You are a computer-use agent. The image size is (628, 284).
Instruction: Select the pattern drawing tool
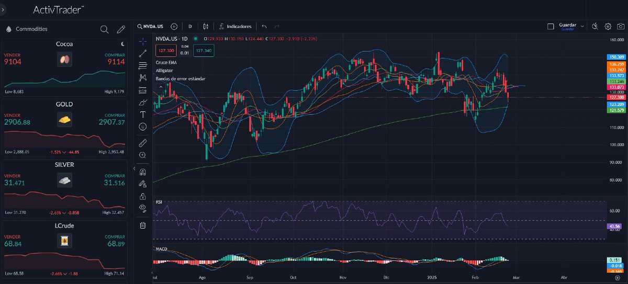[142, 77]
